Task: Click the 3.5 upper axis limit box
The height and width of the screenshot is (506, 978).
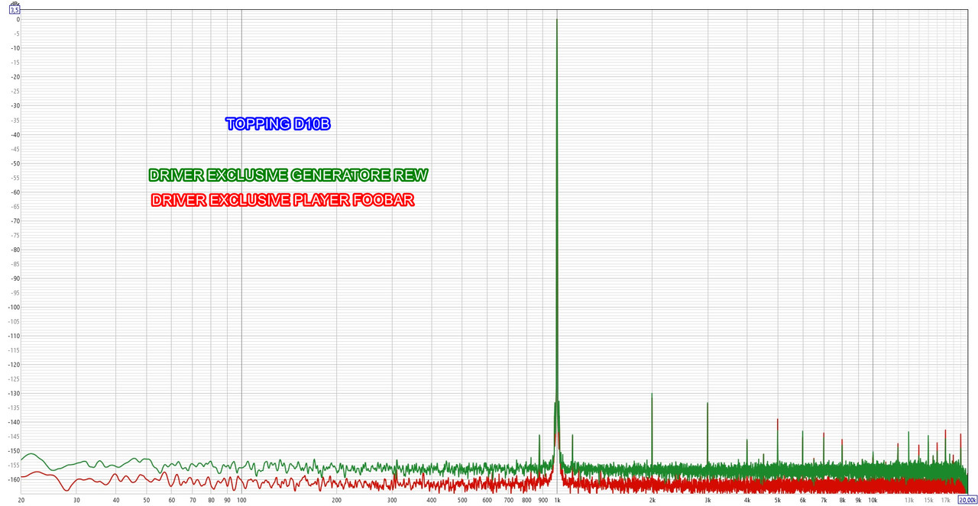Action: (15, 10)
